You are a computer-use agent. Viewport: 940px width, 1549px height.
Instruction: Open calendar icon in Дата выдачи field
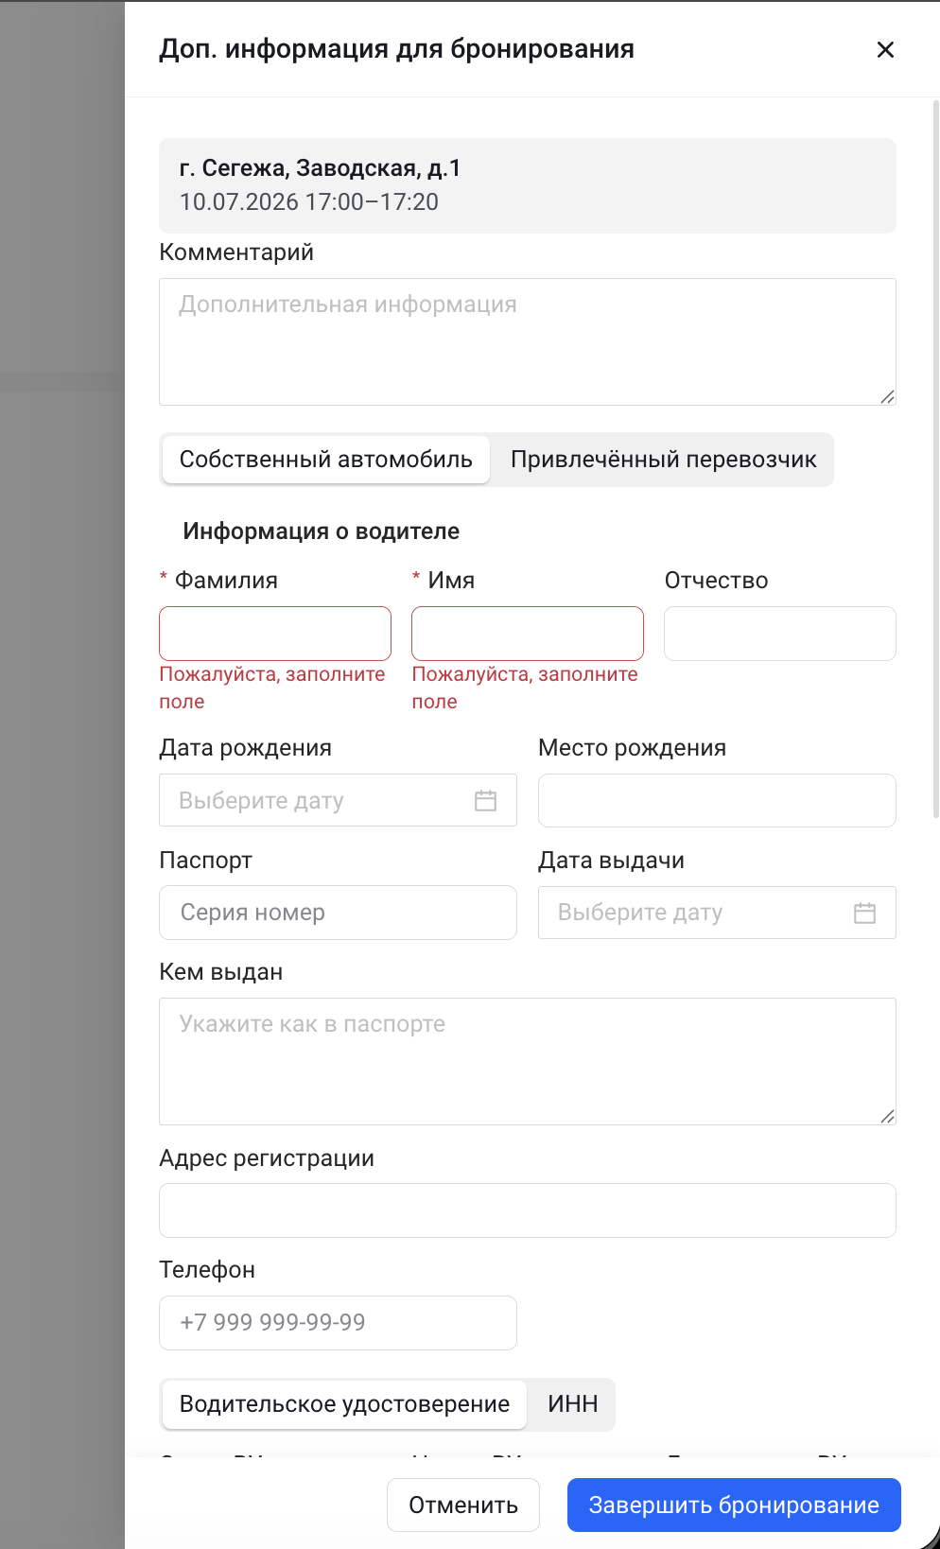click(864, 913)
